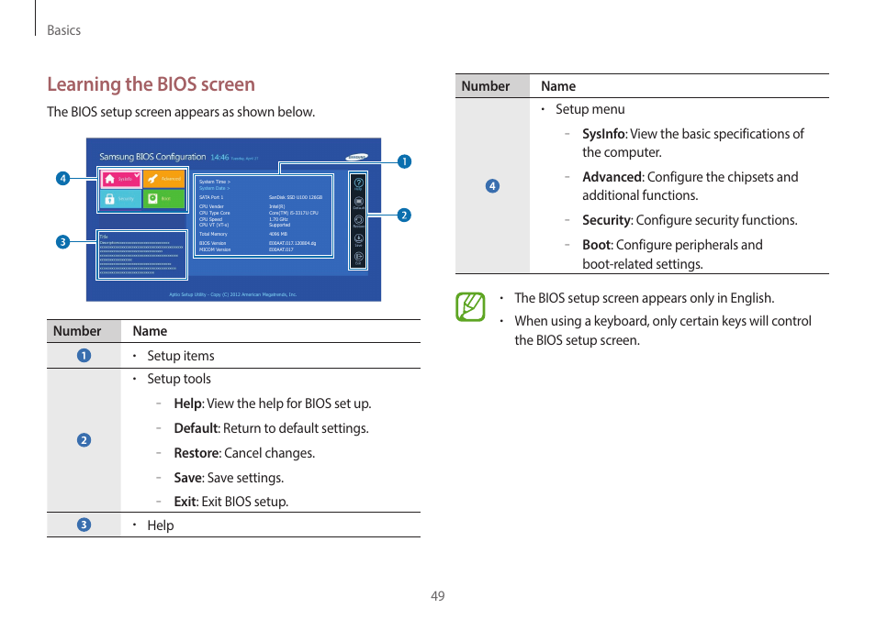Click the '1.70 GHz' value
The image size is (876, 619).
click(x=278, y=219)
